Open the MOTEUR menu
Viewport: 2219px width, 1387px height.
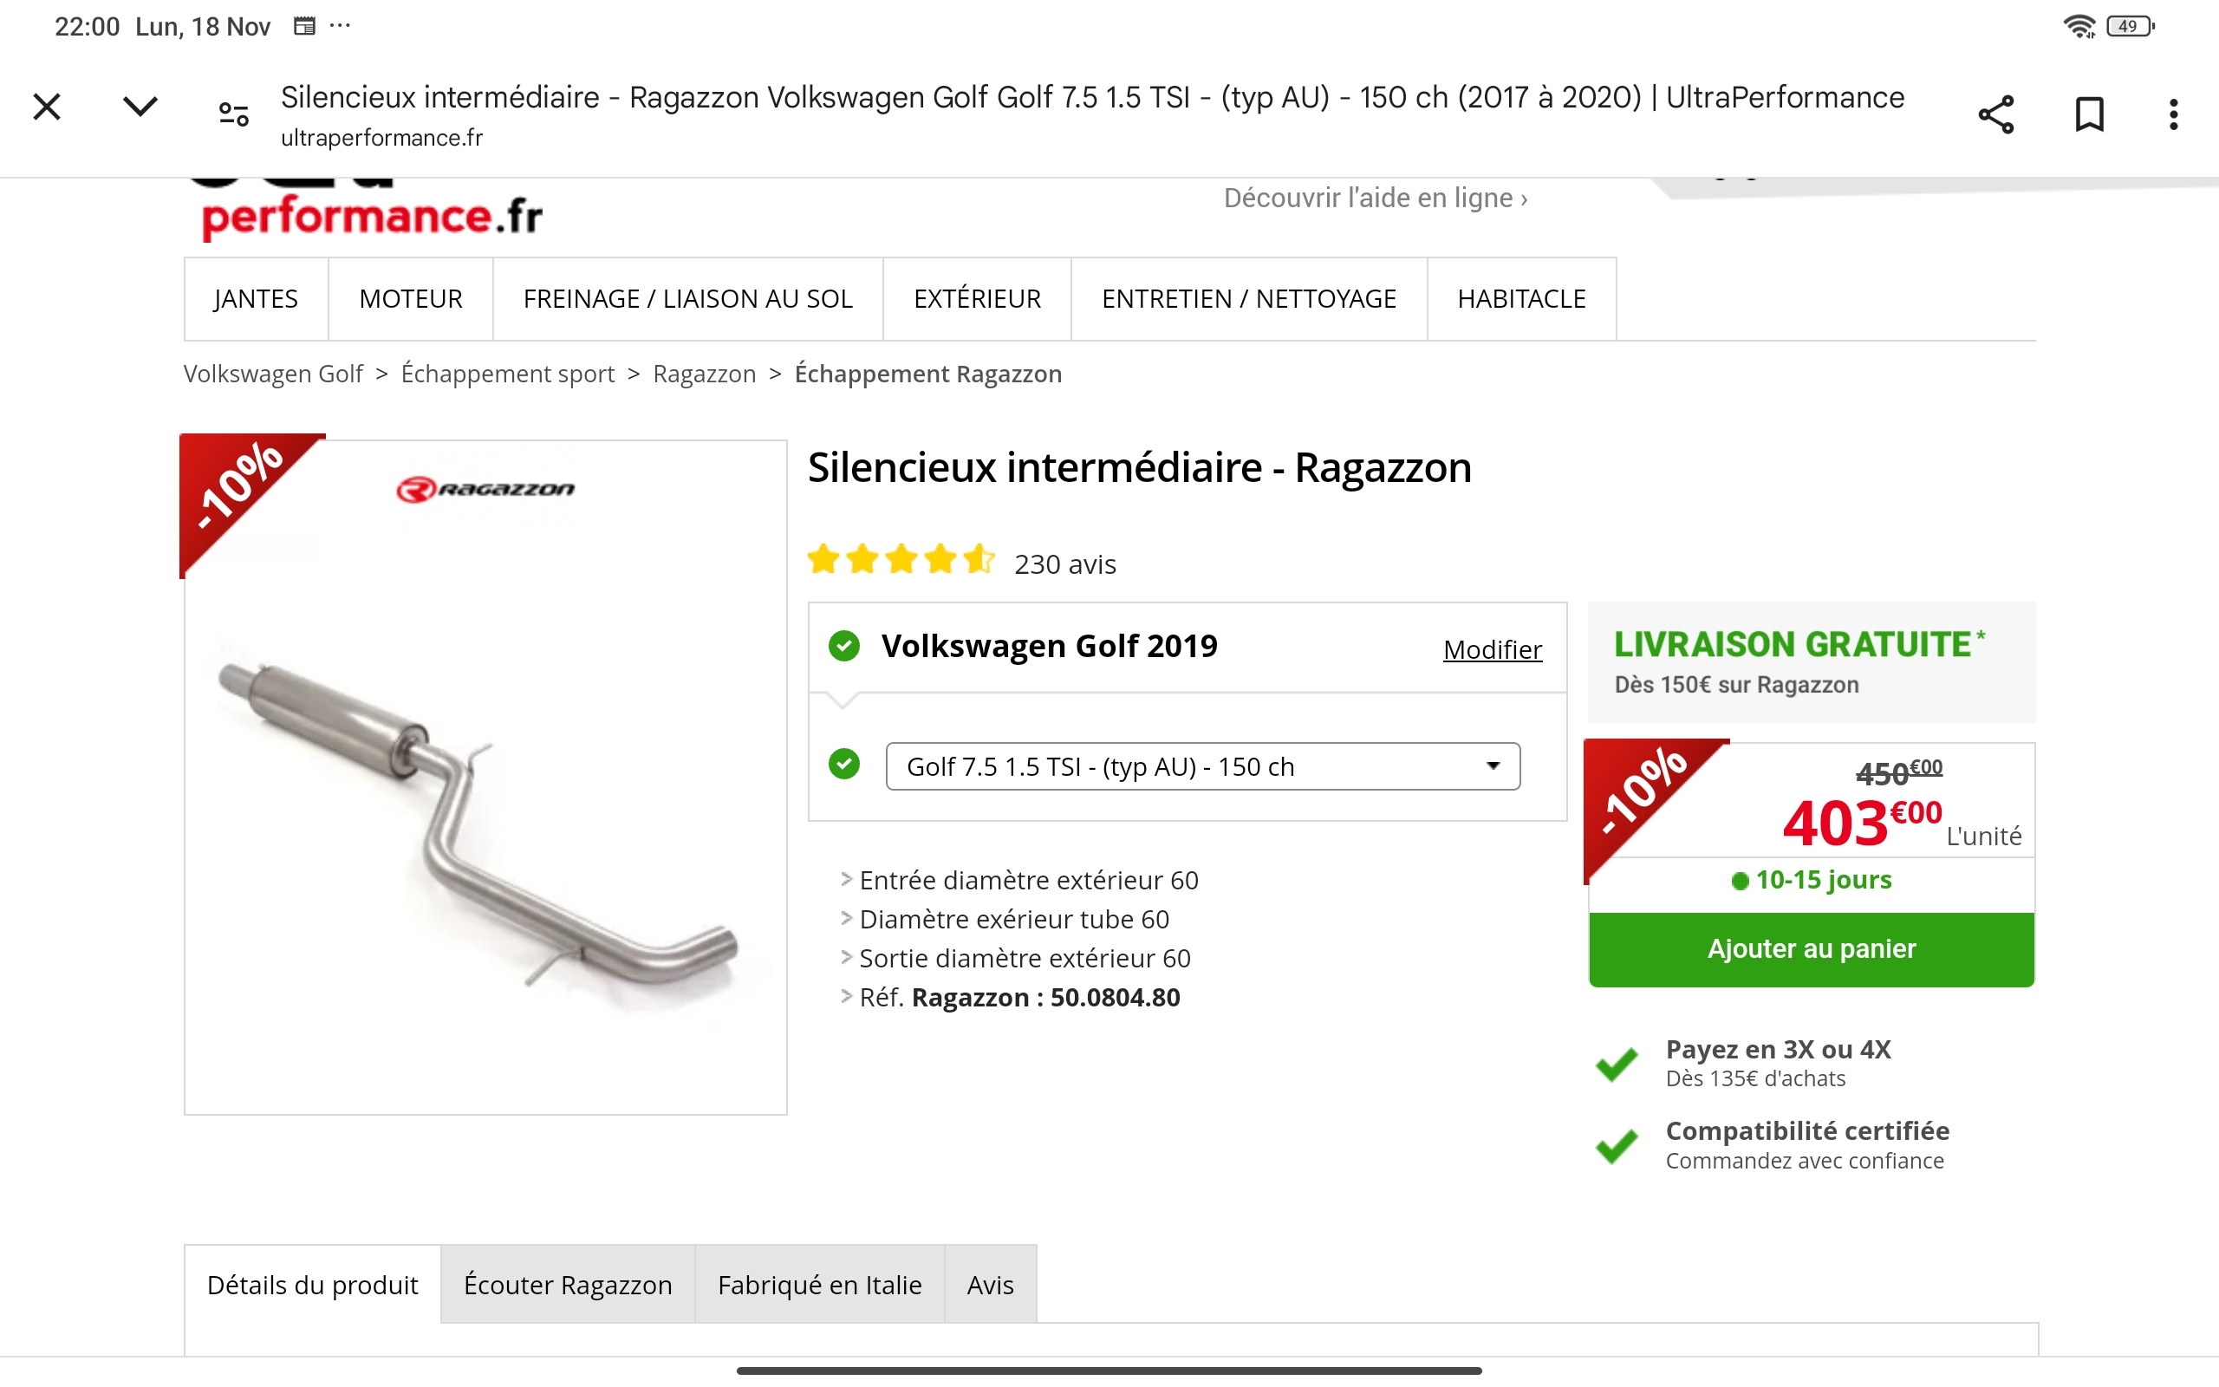[x=411, y=299]
